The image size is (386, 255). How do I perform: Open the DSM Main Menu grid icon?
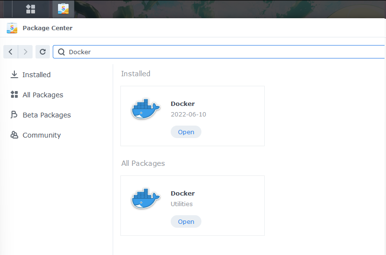pyautogui.click(x=31, y=9)
